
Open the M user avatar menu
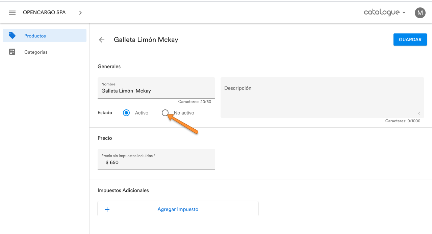420,13
